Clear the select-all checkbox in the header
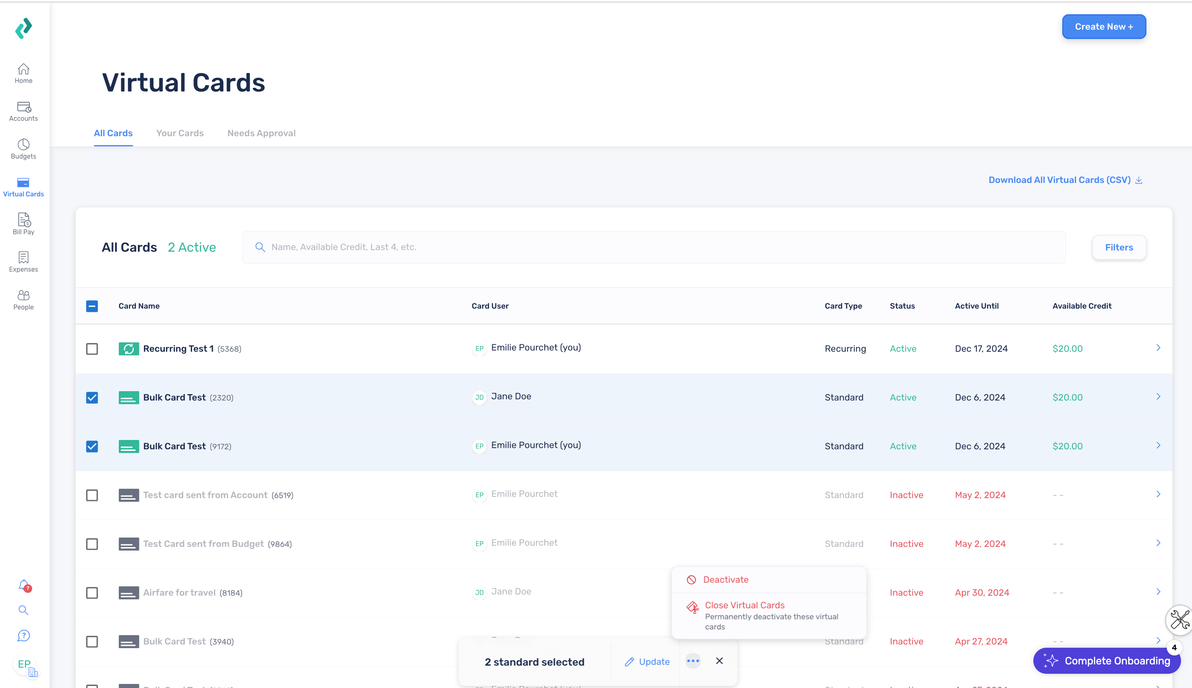Viewport: 1192px width, 688px height. [92, 306]
